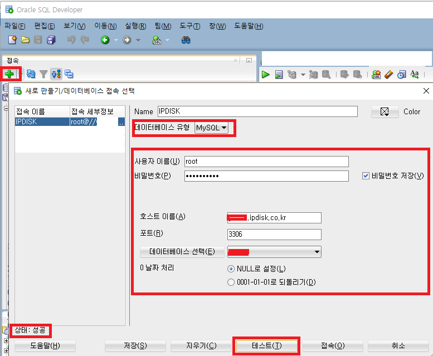Expand the forward navigation dropdown arrow
The height and width of the screenshot is (356, 433).
(138, 40)
